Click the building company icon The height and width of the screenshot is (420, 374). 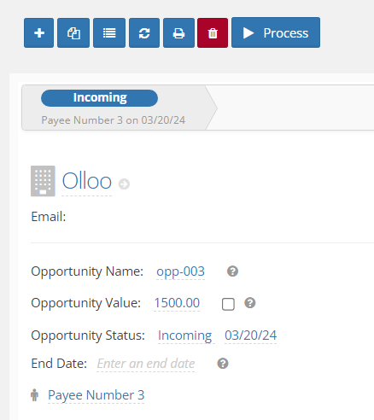(x=43, y=181)
